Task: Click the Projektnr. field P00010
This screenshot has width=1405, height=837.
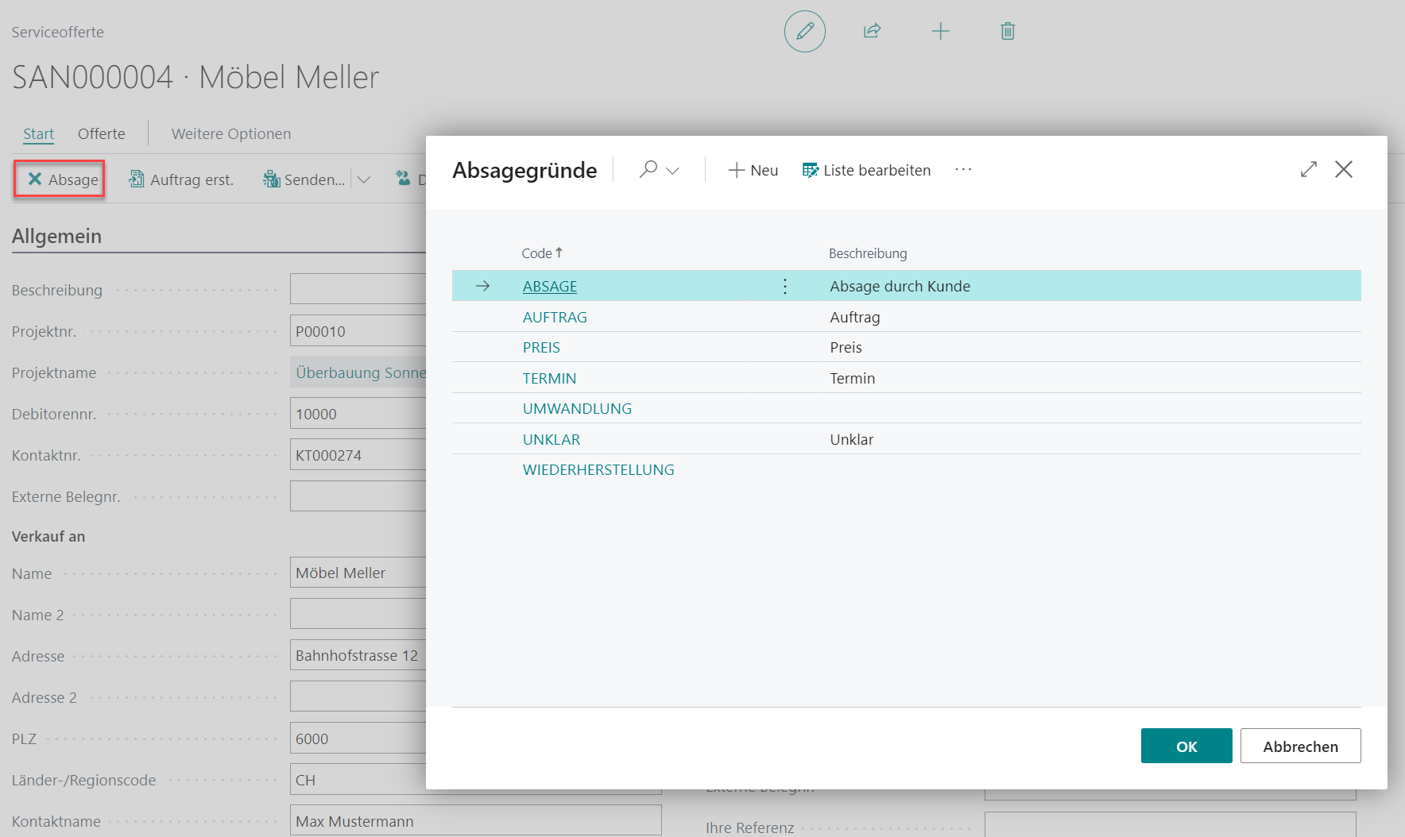Action: pos(358,331)
